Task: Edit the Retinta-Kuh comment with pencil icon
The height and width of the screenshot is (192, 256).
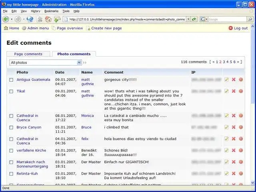Action: point(226,174)
